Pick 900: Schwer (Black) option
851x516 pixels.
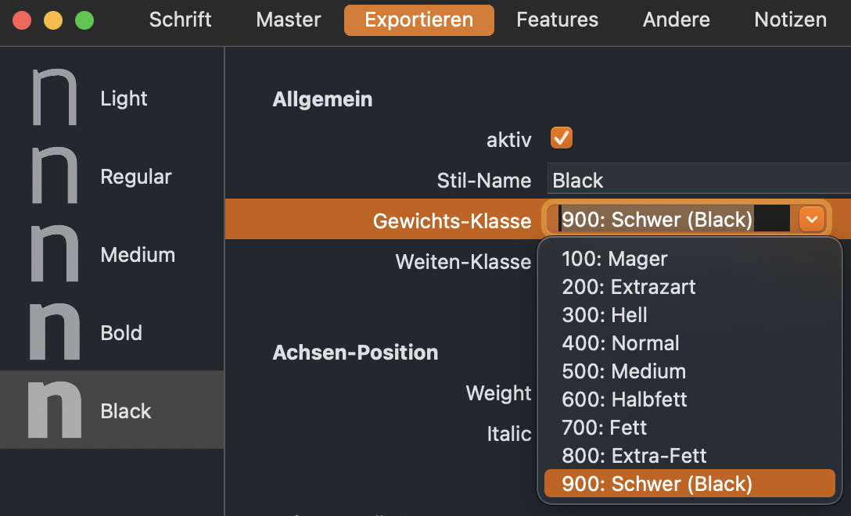[x=656, y=484]
